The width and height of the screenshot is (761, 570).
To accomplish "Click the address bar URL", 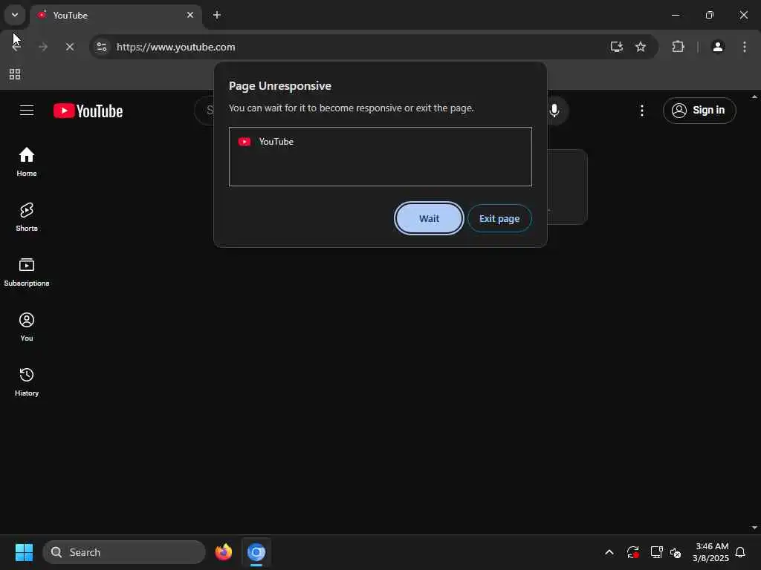I will pyautogui.click(x=175, y=47).
